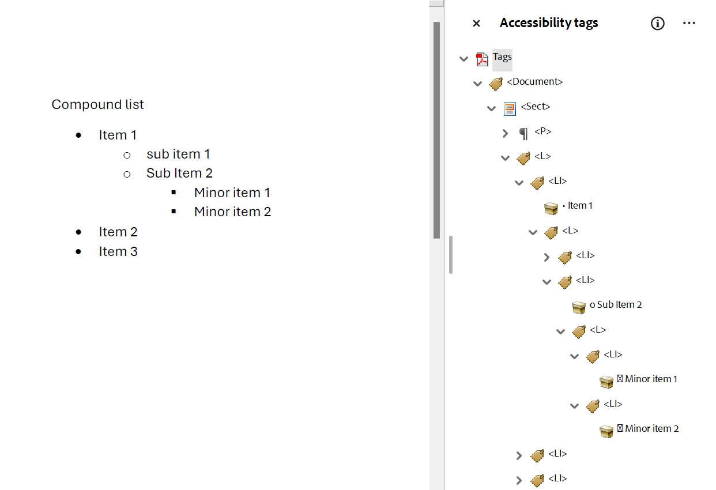The image size is (716, 490).
Task: Expand the collapsed <LI> above Sub Item 2
Action: coord(547,257)
